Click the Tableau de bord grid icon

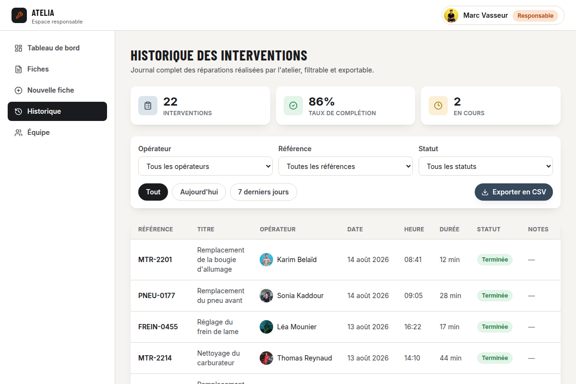tap(19, 48)
